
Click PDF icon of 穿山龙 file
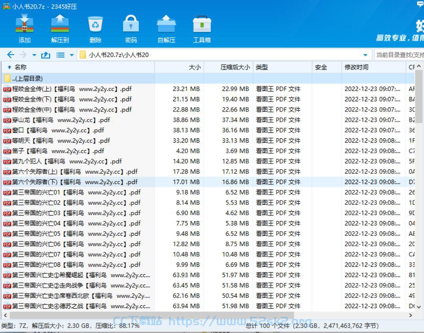tap(7, 120)
